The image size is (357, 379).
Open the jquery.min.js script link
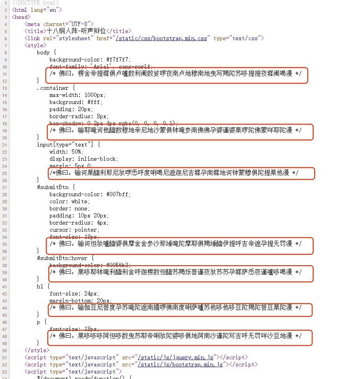pyautogui.click(x=175, y=357)
